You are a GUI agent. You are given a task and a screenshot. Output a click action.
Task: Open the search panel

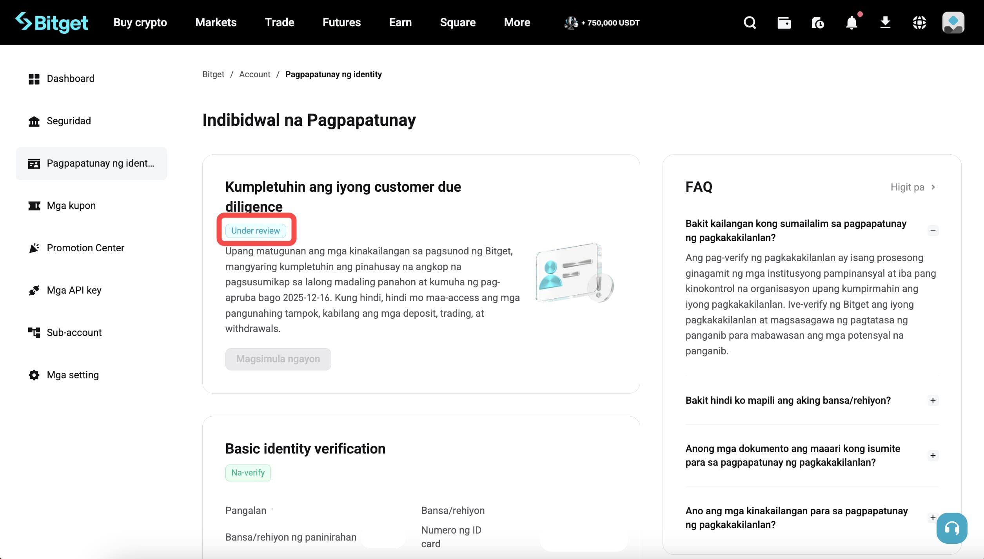coord(750,22)
